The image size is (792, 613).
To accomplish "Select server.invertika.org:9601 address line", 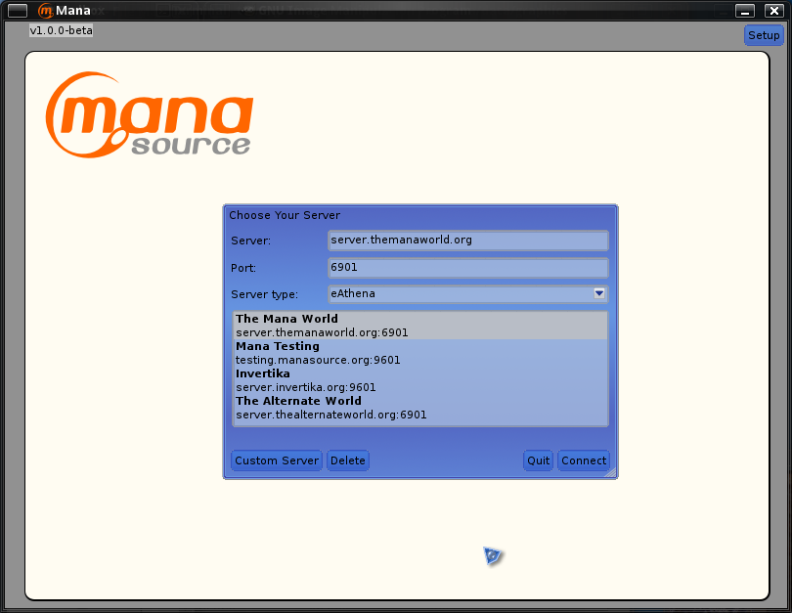I will 306,387.
